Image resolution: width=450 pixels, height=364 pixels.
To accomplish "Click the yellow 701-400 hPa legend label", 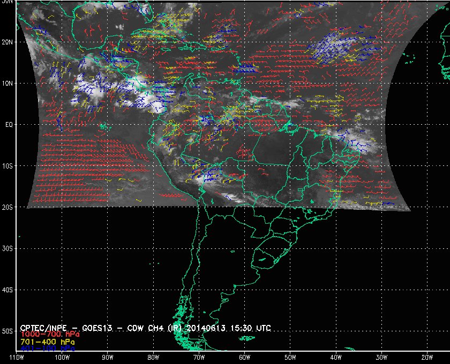I will click(48, 341).
